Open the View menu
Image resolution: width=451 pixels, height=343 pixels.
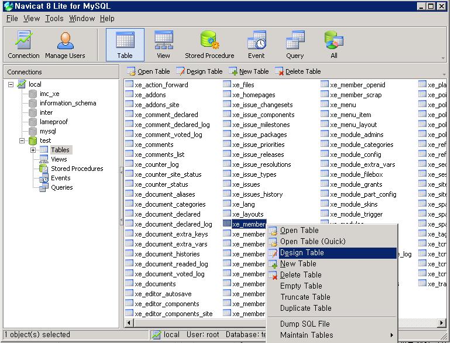(x=32, y=18)
